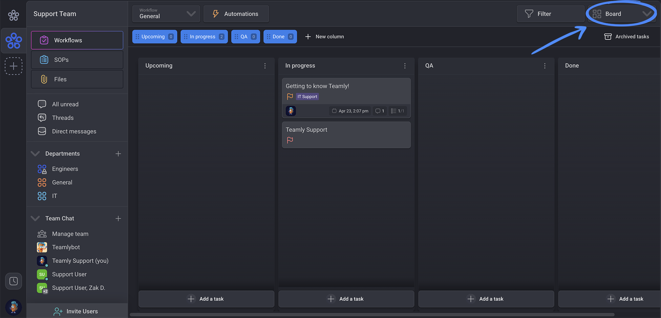Add a new department with plus icon
Image resolution: width=661 pixels, height=318 pixels.
point(118,153)
